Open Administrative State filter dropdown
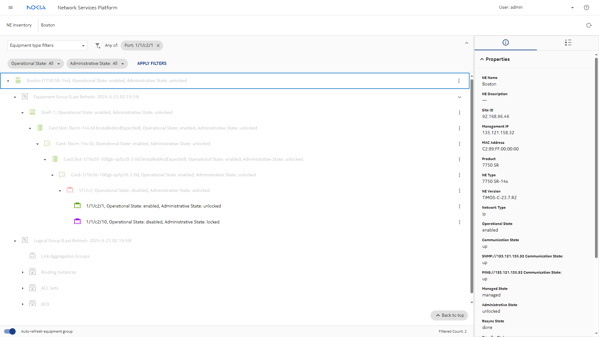This screenshot has width=599, height=337. (97, 64)
